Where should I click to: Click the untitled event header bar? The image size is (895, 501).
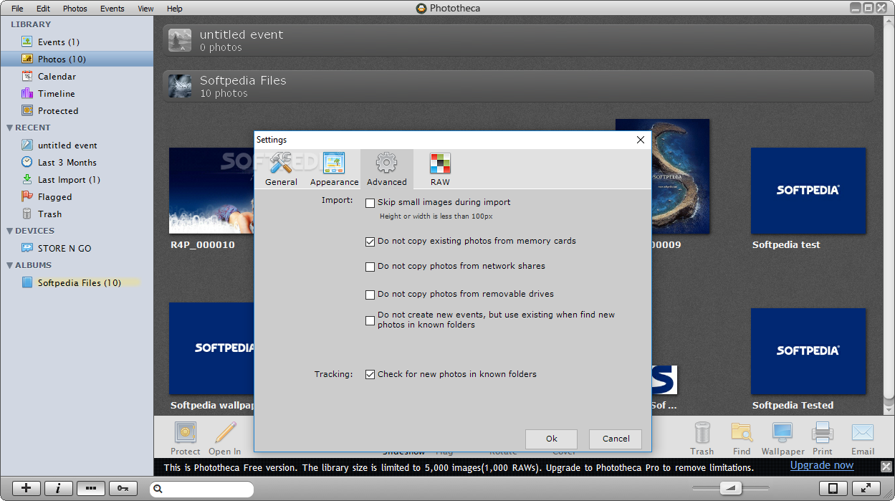[518, 40]
